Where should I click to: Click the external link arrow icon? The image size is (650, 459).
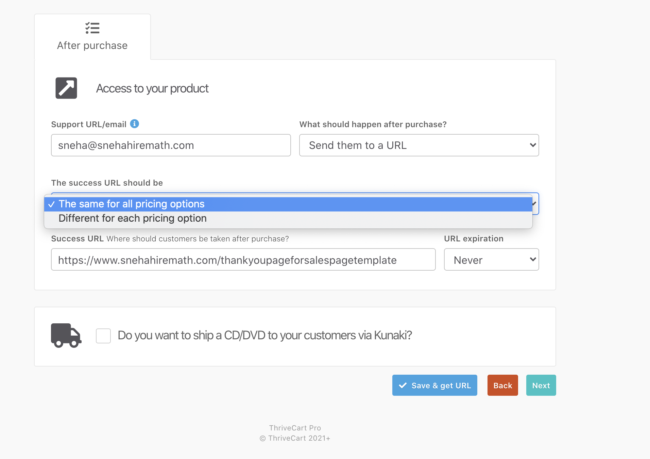66,88
